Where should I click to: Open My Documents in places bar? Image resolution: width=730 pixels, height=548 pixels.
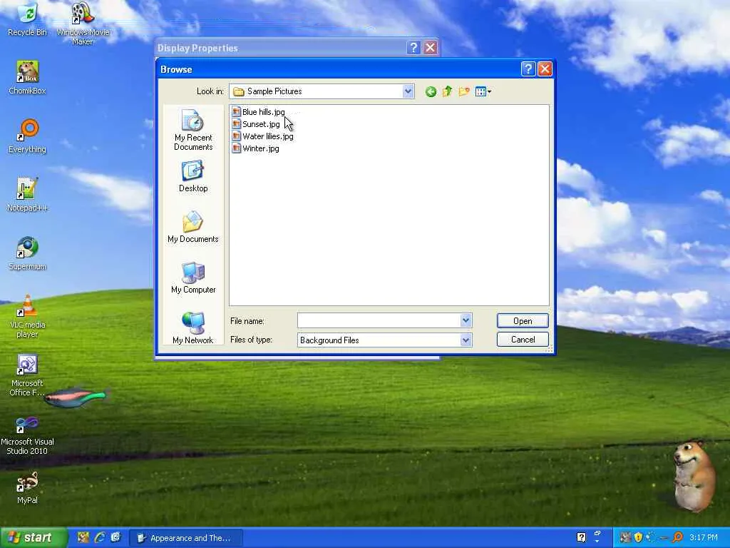(x=193, y=227)
